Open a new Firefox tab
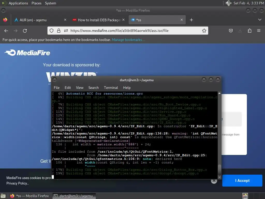 coord(191,20)
